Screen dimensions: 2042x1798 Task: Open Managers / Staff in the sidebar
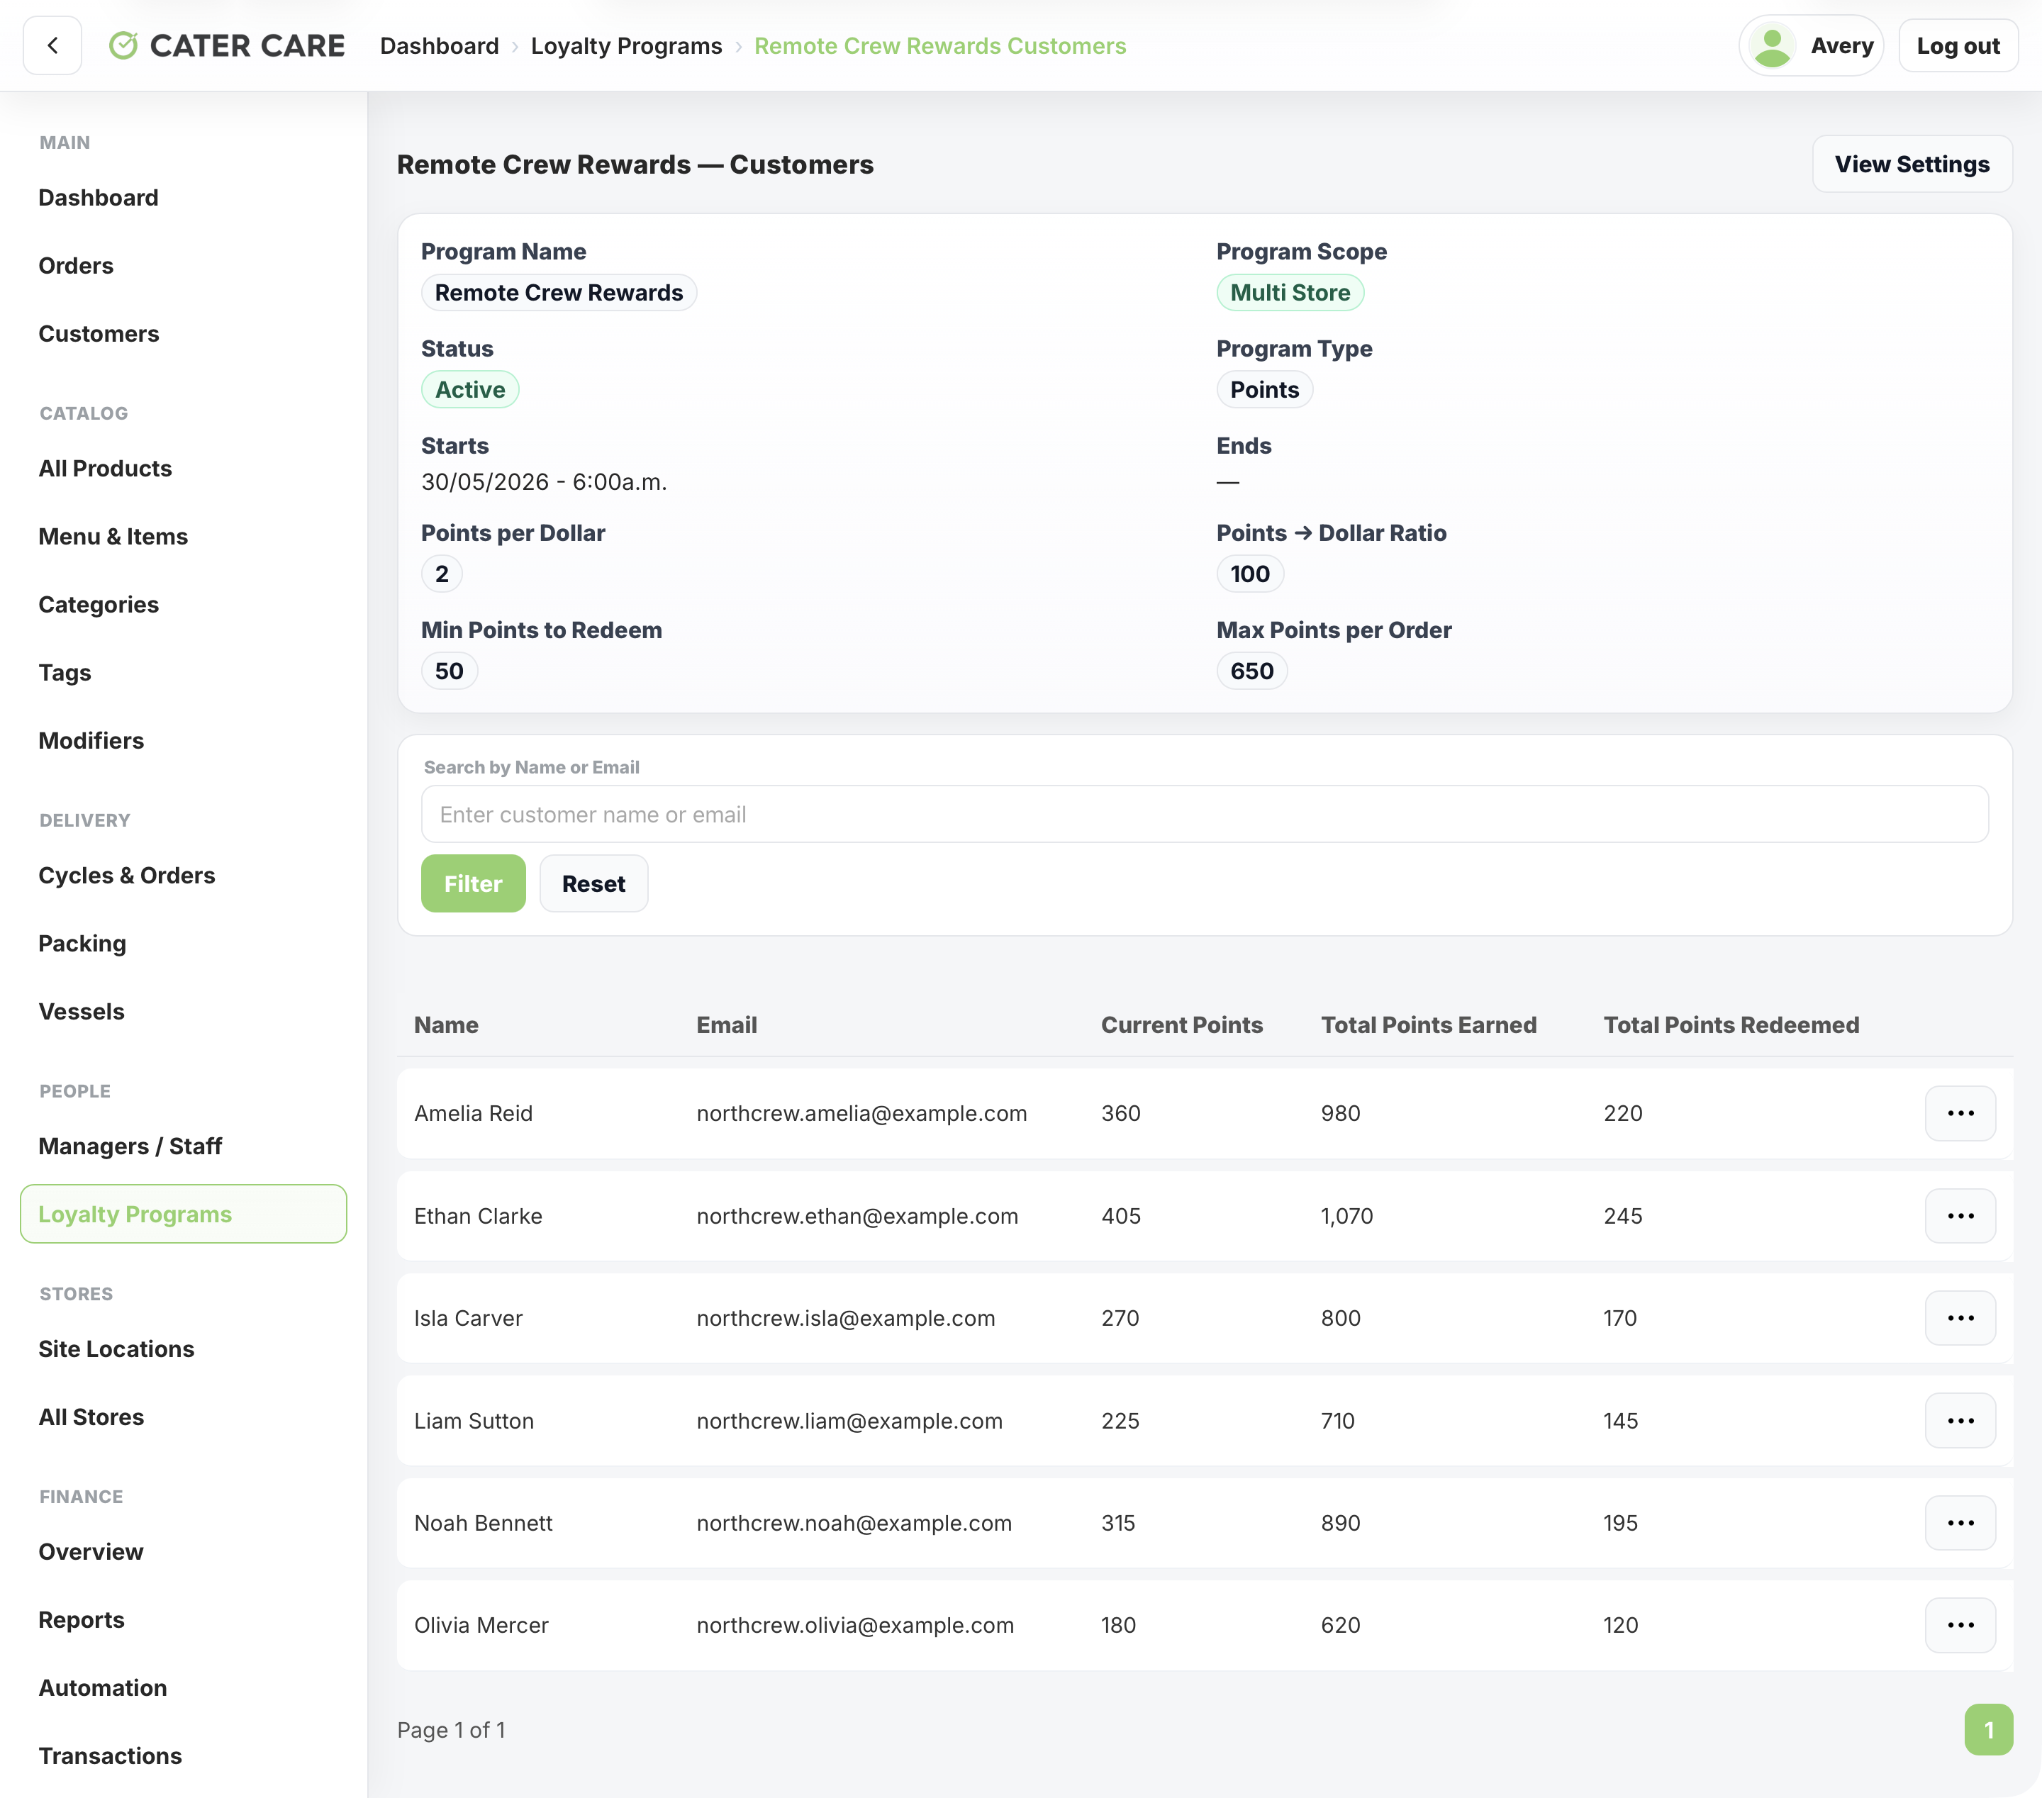(x=130, y=1146)
